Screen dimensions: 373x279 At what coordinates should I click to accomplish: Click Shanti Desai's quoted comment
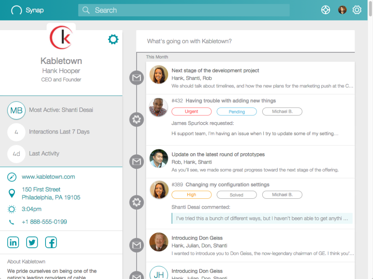(x=262, y=218)
